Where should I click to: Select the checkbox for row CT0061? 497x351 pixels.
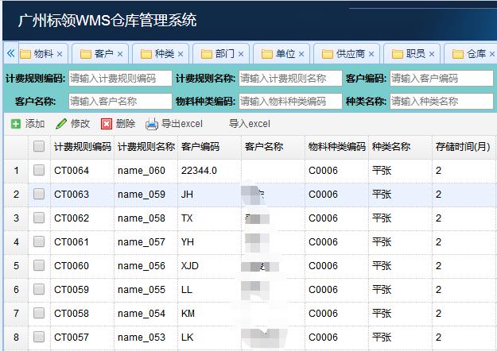click(39, 241)
